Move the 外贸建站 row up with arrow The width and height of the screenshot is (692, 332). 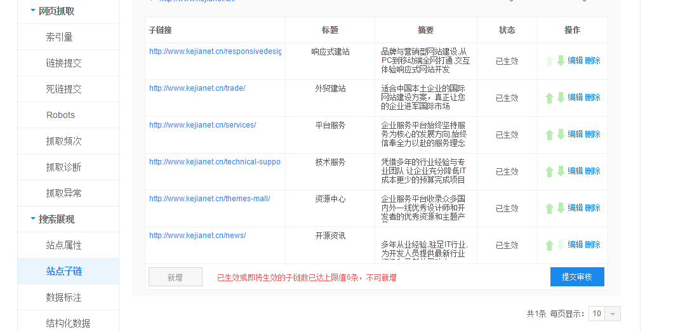550,98
